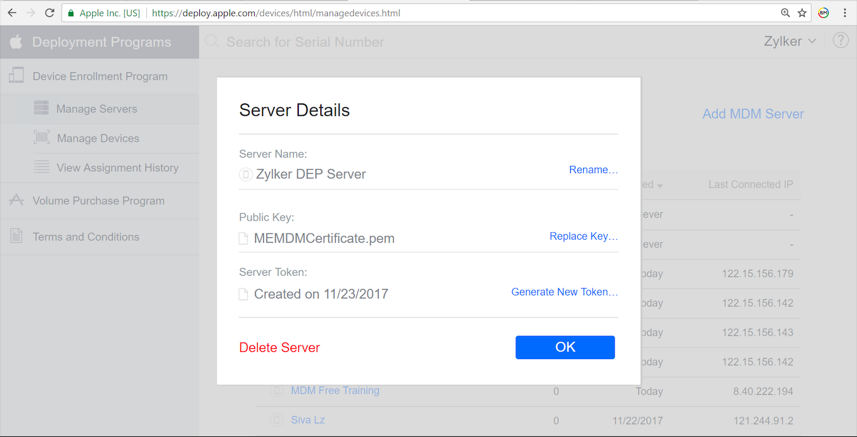Open Volume Purchase Program section

click(x=99, y=201)
